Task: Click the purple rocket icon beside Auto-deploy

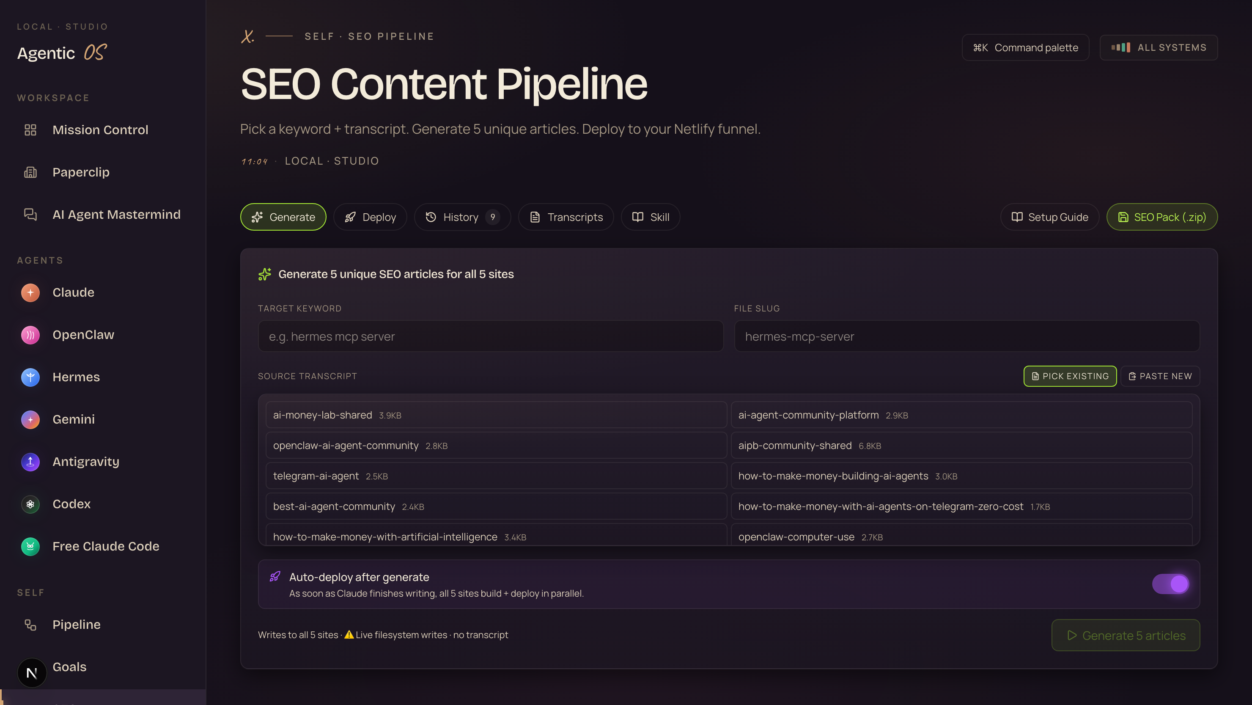Action: (275, 577)
